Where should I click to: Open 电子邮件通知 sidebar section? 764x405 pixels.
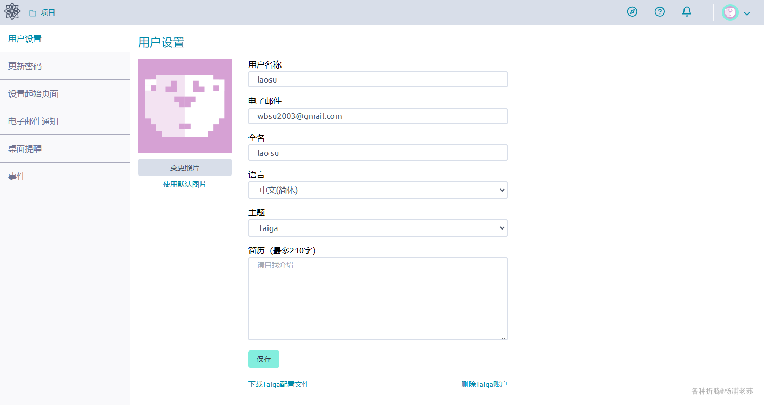pyautogui.click(x=65, y=121)
